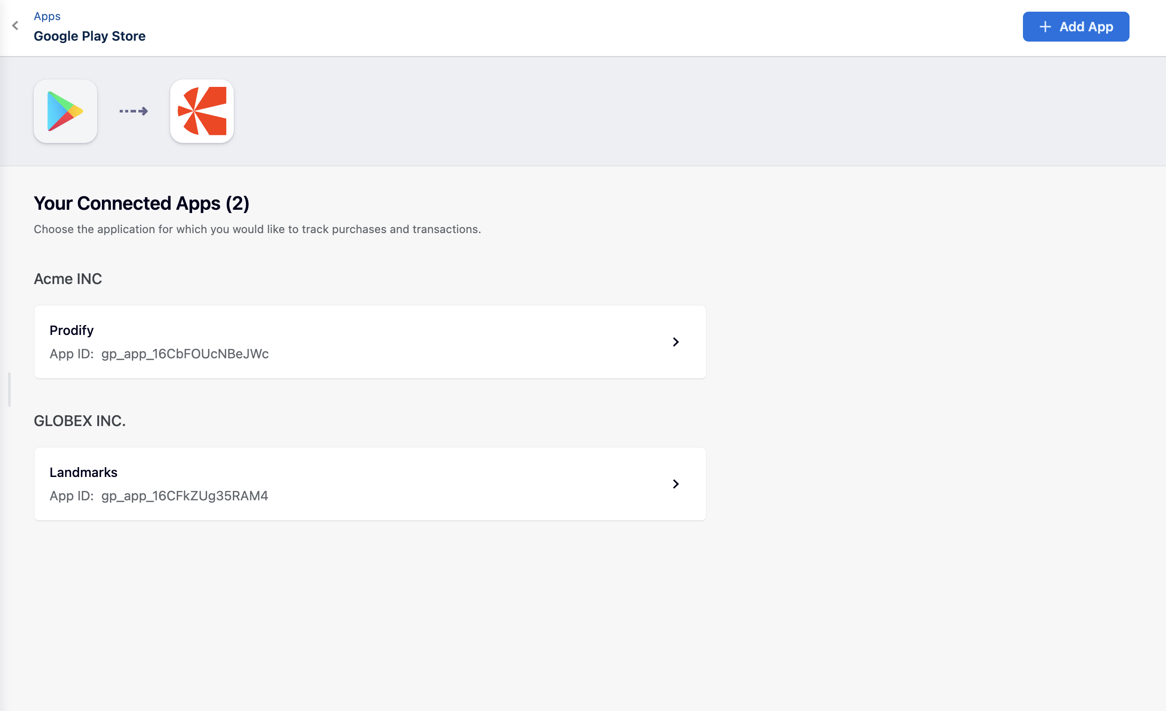This screenshot has width=1166, height=711.
Task: Click empty space in the Prodify card
Action: coord(426,342)
